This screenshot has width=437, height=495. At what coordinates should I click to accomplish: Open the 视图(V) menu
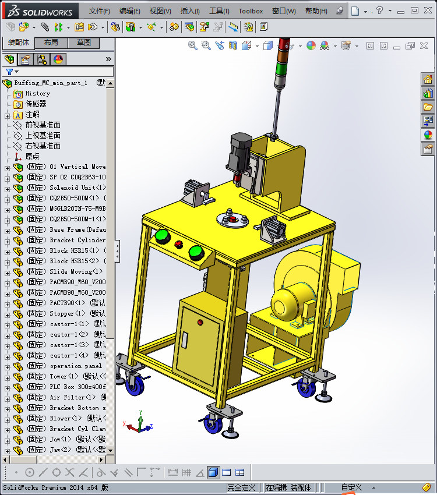click(160, 11)
